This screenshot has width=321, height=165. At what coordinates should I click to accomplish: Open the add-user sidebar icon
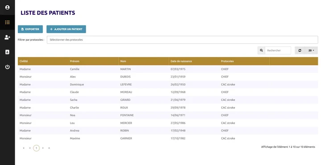[8, 37]
